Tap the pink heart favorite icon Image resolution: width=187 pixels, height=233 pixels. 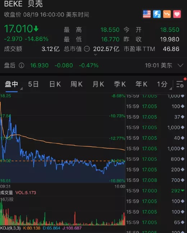(177, 14)
